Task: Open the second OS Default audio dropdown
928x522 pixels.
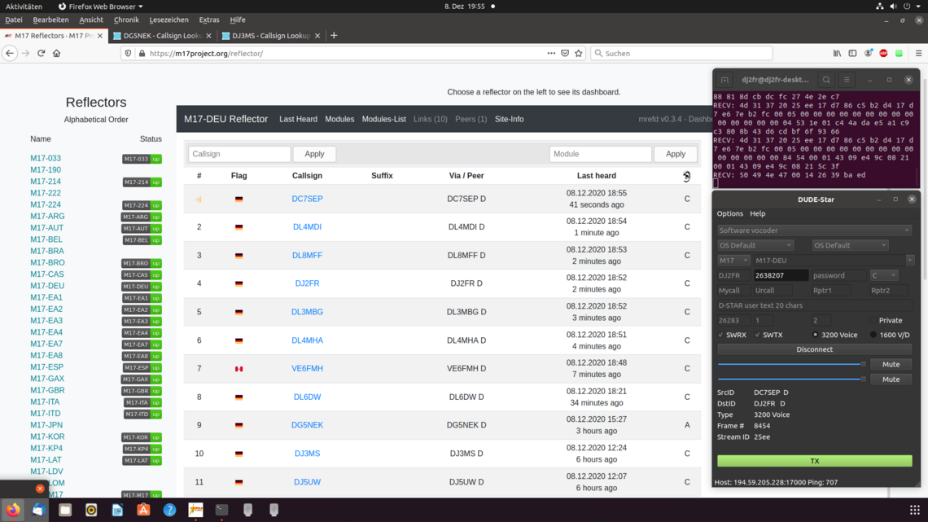Action: (x=850, y=245)
